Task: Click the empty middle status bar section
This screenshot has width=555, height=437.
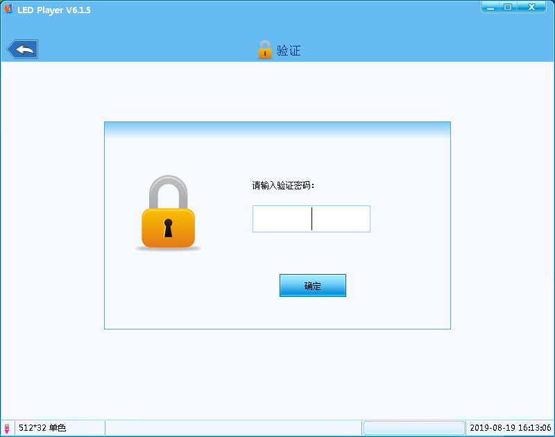Action: coord(233,428)
